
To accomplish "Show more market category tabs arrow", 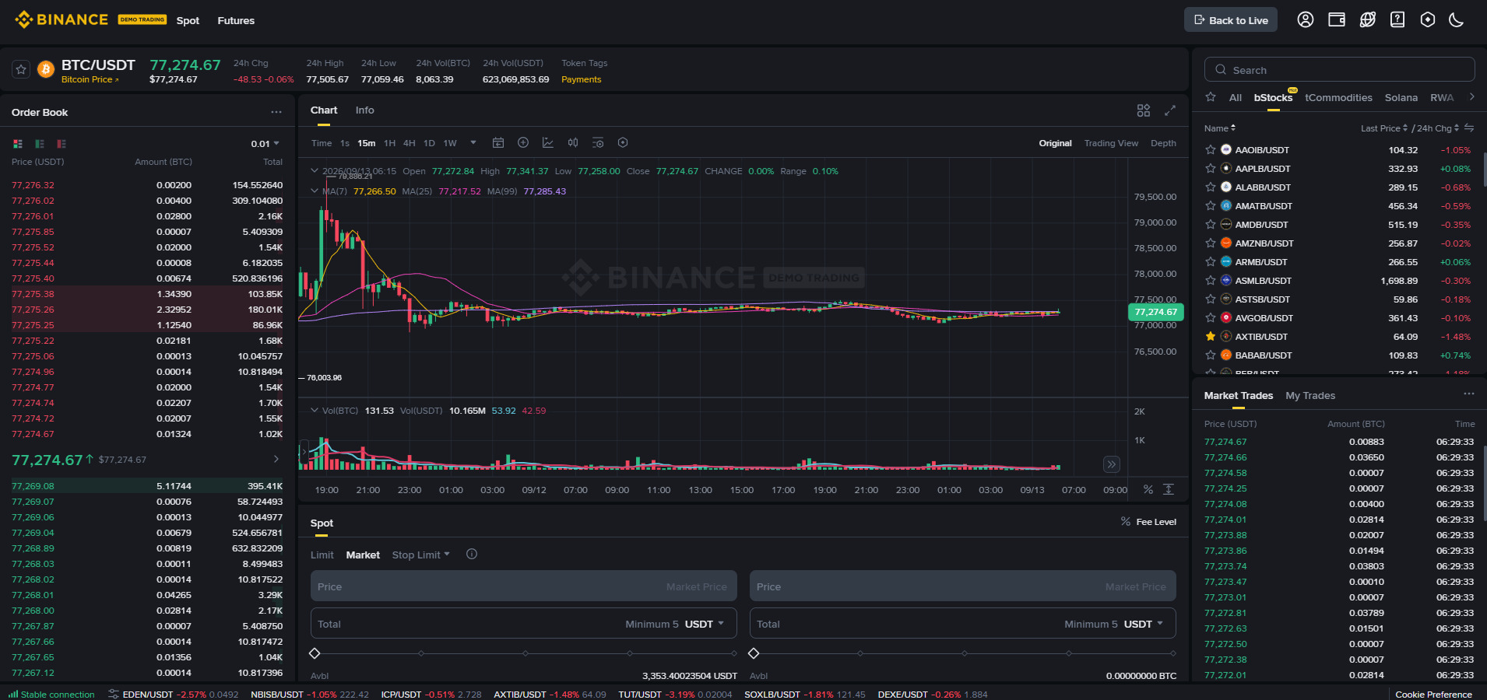I will [x=1471, y=97].
